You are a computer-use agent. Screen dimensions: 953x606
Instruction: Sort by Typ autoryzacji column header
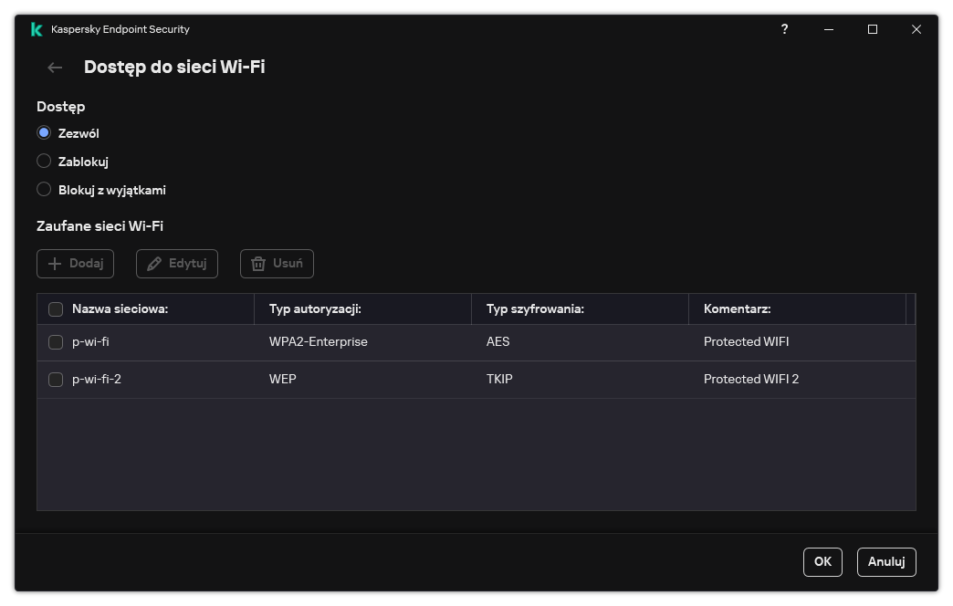[315, 309]
